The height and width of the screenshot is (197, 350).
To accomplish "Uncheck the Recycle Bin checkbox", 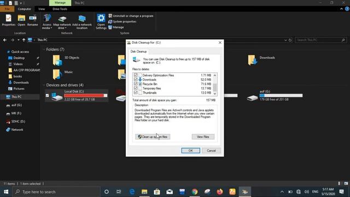I will [136, 84].
